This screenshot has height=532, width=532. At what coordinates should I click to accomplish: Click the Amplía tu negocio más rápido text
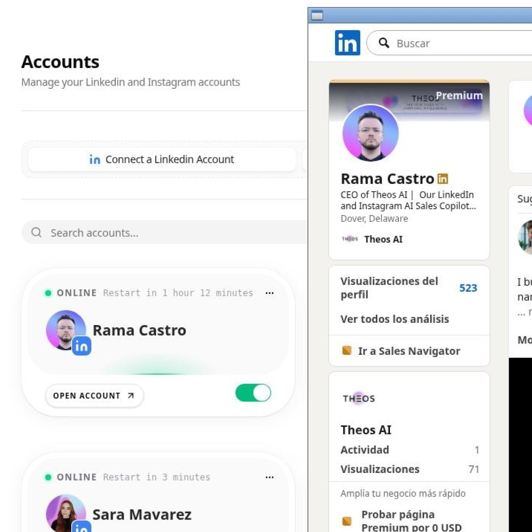point(403,493)
